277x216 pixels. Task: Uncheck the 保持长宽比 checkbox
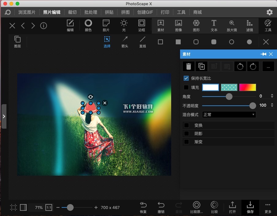coord(186,78)
